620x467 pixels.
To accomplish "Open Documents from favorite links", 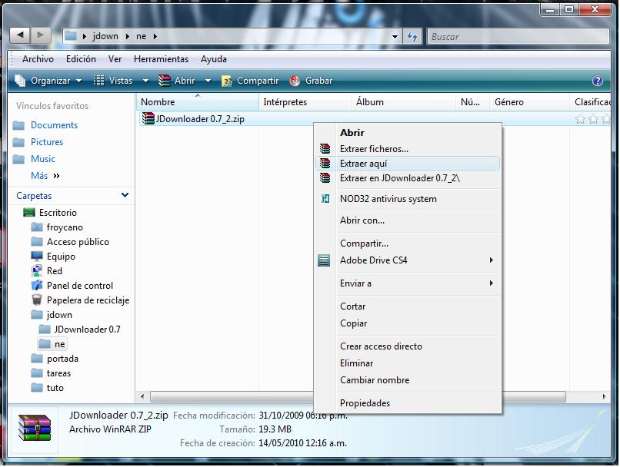I will pos(55,124).
